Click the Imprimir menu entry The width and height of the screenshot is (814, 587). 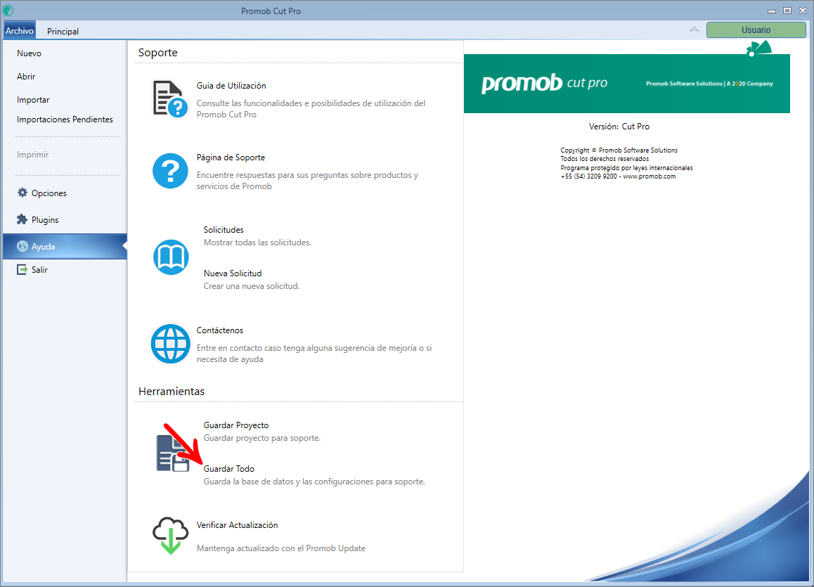33,155
